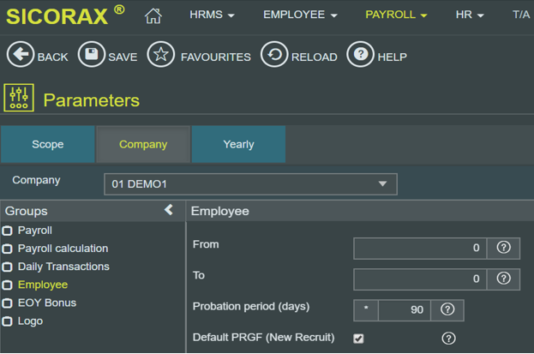Open the EMPLOYEE menu
Image resolution: width=534 pixels, height=354 pixels.
tap(300, 15)
